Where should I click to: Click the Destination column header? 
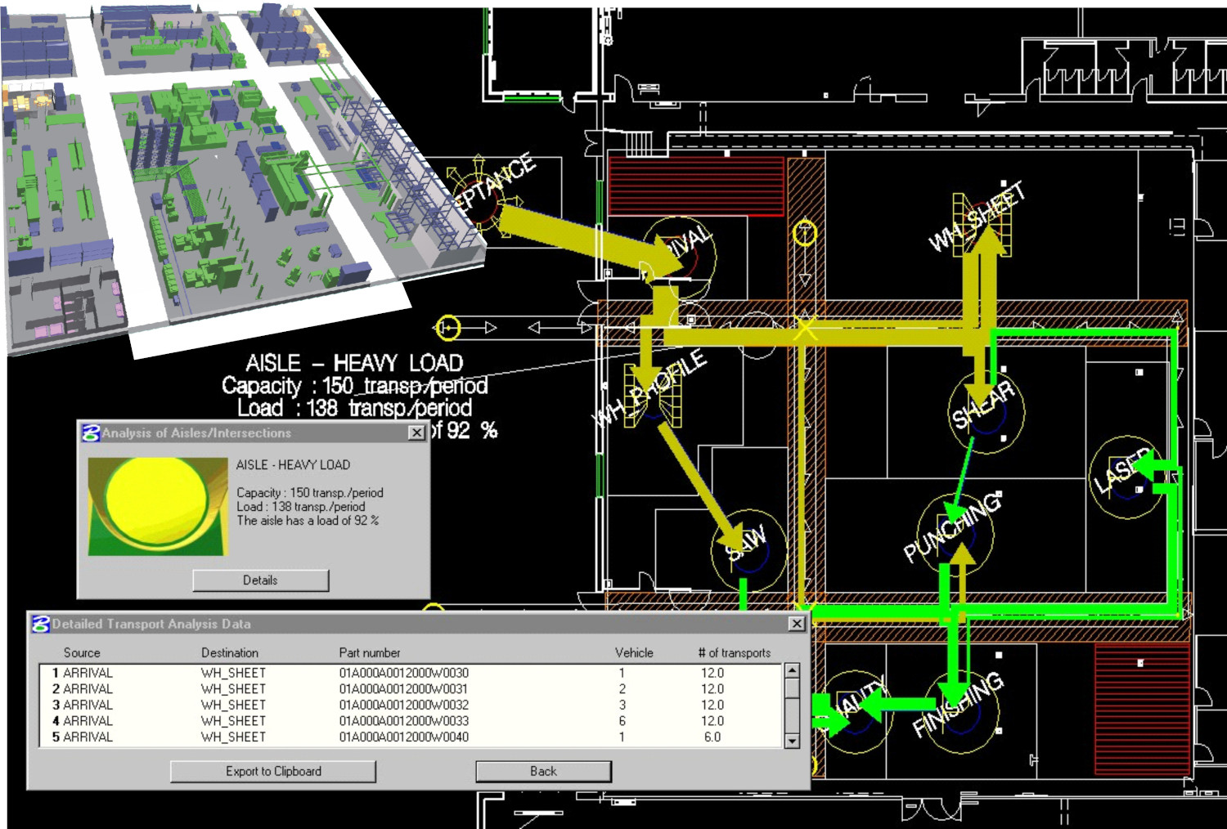[230, 652]
